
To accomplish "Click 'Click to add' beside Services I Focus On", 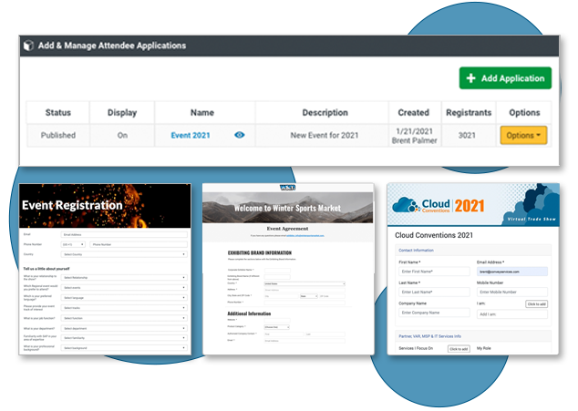I will coord(459,349).
